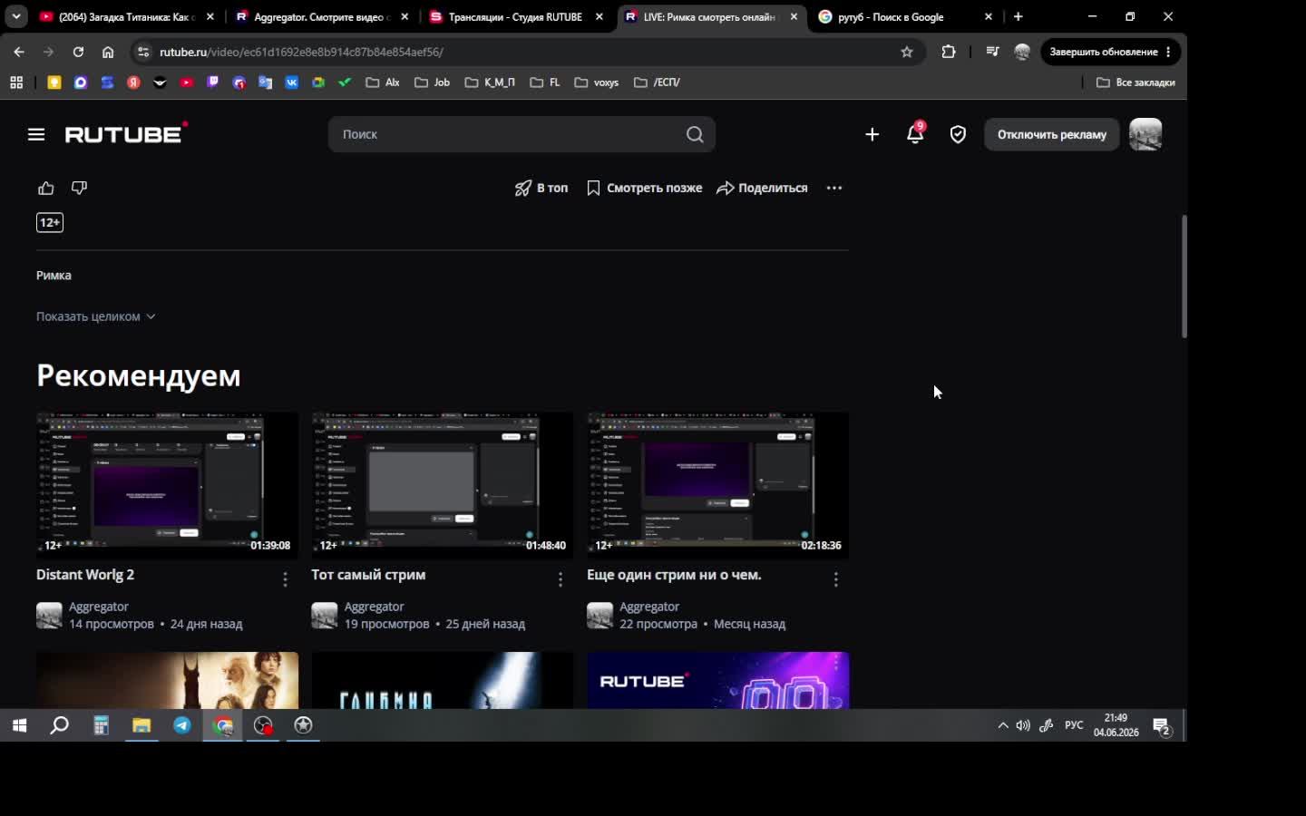
Task: Open the RUTUBE profile avatar
Action: [x=1145, y=134]
